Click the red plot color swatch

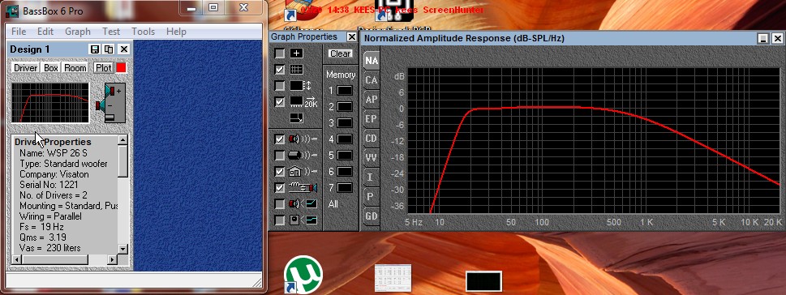pyautogui.click(x=121, y=67)
